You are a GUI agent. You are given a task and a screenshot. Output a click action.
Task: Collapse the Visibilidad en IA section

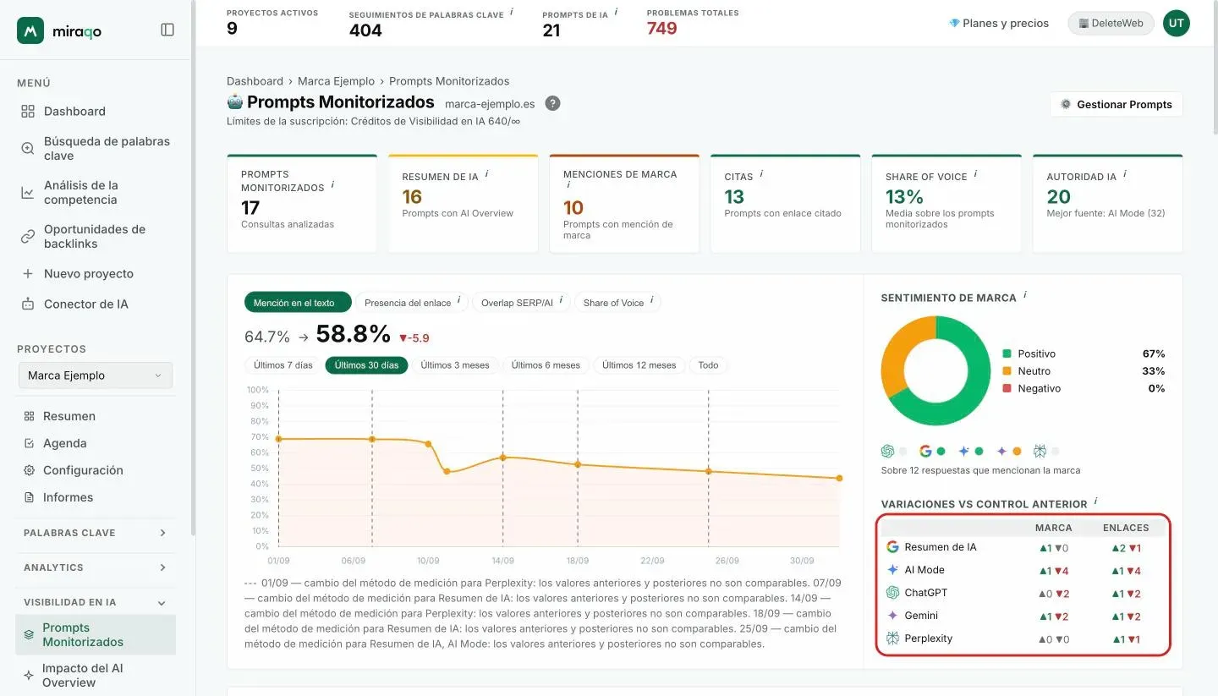[96, 602]
